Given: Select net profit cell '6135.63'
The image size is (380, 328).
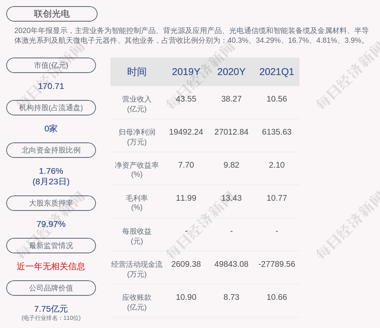Looking at the screenshot, I should (277, 132).
